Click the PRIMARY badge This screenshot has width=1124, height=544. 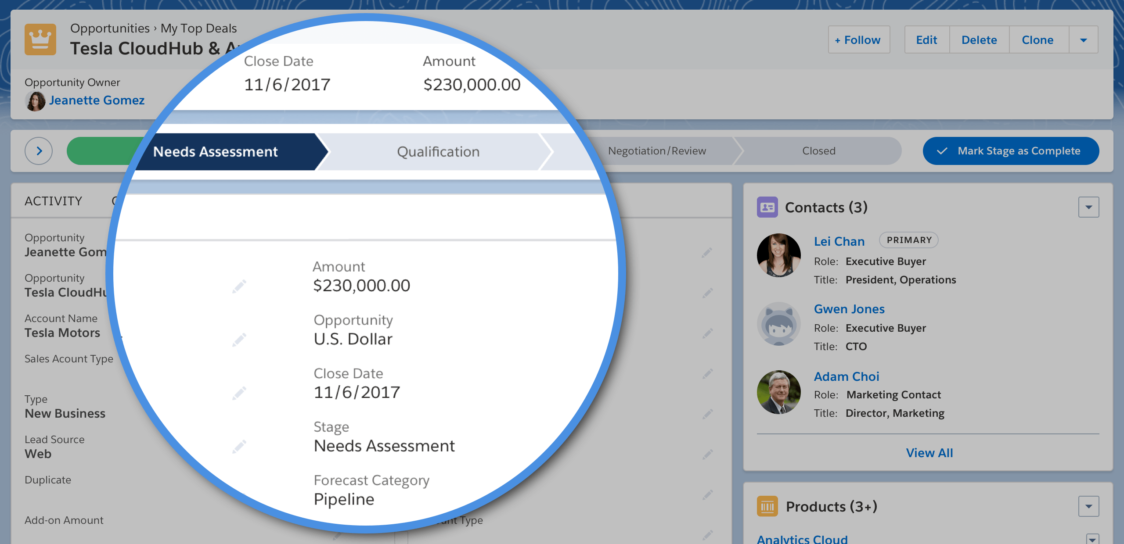909,240
